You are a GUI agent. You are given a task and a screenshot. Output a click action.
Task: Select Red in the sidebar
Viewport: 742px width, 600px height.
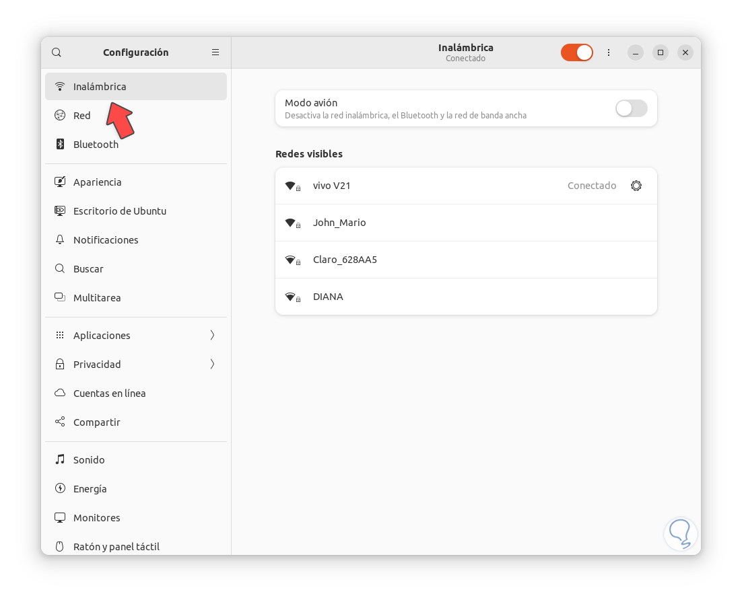click(x=82, y=116)
